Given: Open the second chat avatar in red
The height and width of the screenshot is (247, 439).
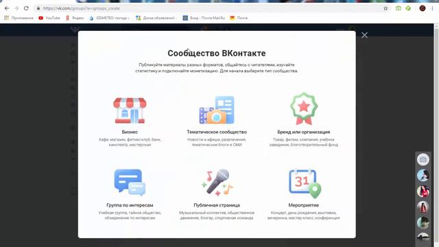Looking at the screenshot, I should (x=423, y=191).
